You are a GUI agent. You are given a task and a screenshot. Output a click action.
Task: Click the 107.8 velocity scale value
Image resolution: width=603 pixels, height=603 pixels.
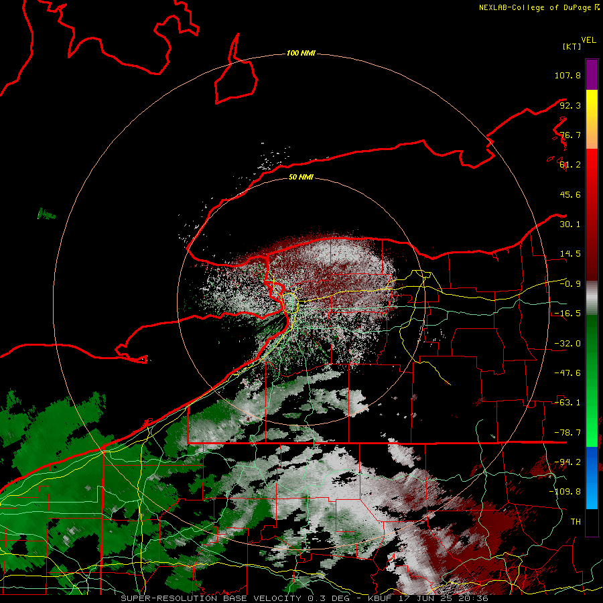tap(567, 75)
